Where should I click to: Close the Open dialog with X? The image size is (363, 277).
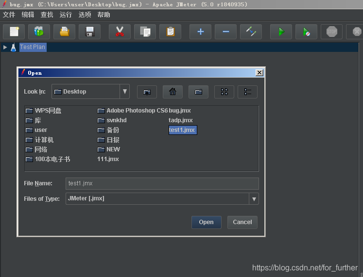259,73
